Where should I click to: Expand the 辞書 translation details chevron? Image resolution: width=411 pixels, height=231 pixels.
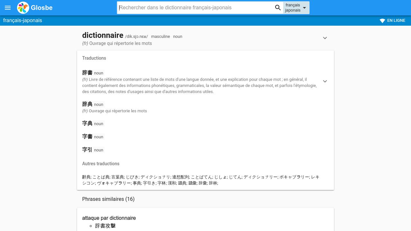coord(325,81)
